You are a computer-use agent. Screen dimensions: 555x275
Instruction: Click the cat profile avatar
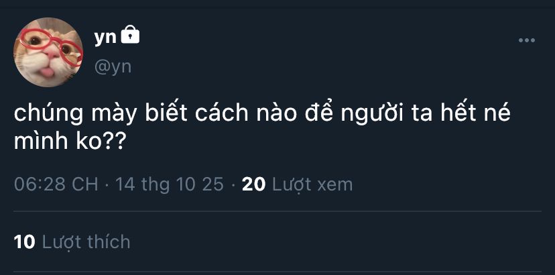[49, 53]
